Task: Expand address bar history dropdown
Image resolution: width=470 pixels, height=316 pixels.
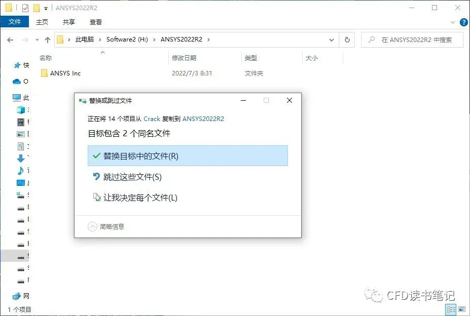Action: coord(332,40)
